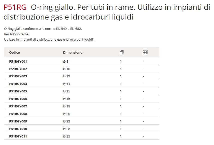Click the Ø 22 dimension value
This screenshot has height=145, width=214.
point(66,121)
